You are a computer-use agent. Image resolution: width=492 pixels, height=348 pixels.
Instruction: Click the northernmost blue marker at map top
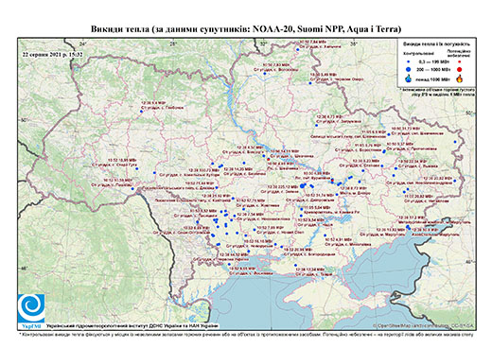(x=297, y=49)
